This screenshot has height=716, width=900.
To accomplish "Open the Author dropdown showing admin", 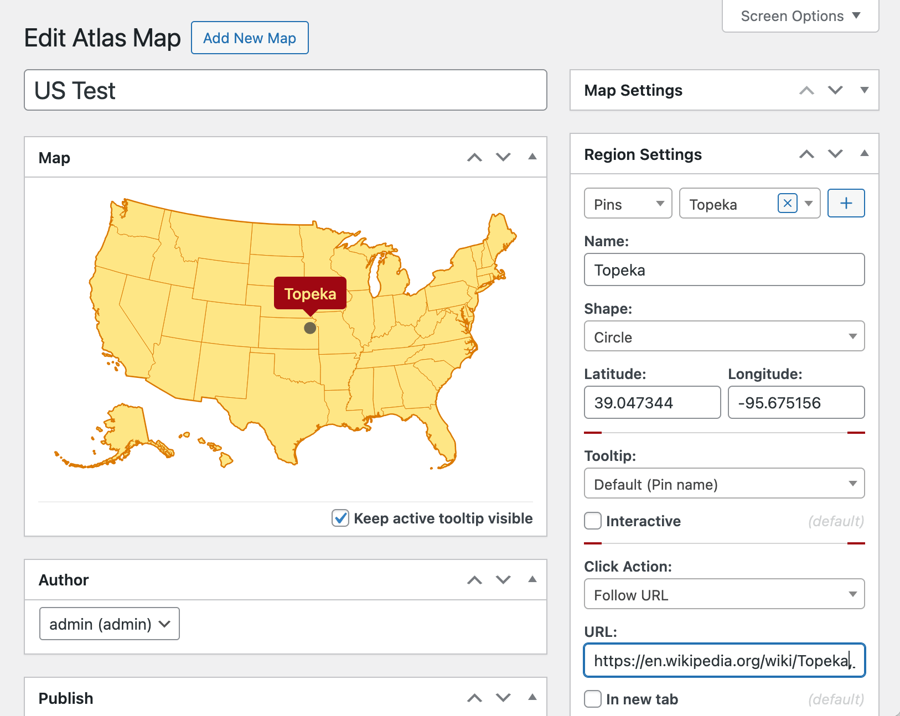I will coord(109,624).
